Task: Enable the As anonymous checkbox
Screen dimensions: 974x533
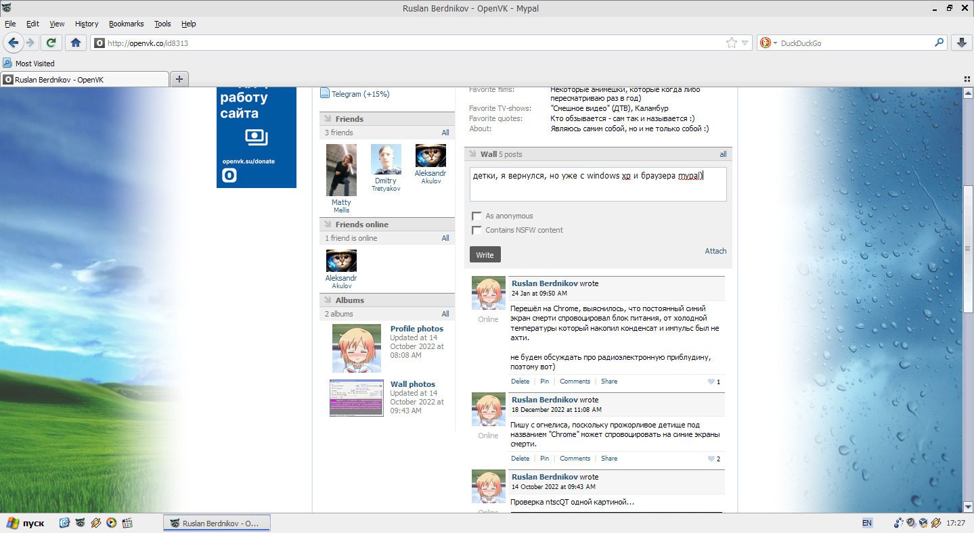Action: point(477,216)
